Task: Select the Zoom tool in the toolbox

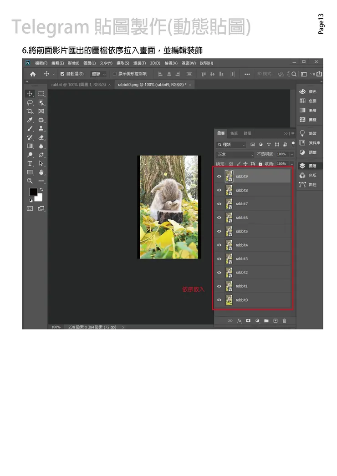Action: [x=30, y=181]
